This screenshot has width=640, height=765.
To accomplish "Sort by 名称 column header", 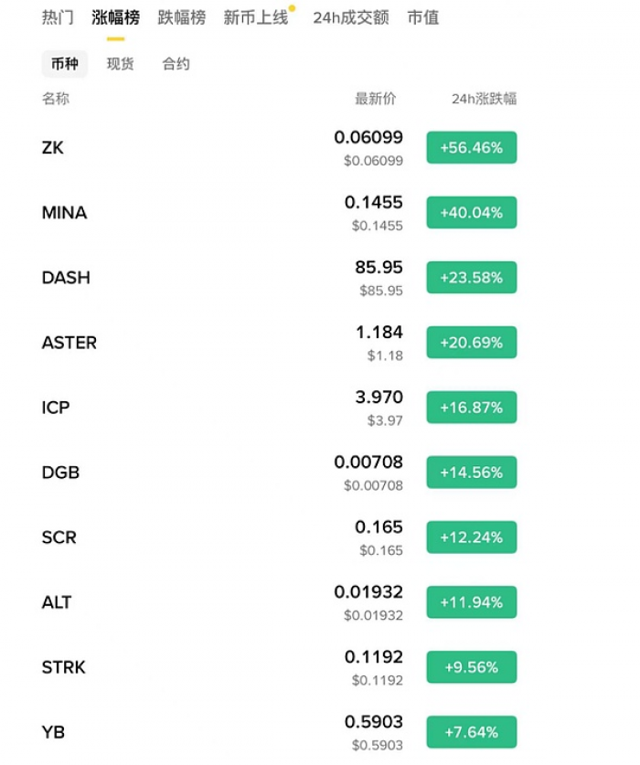I will click(x=56, y=99).
